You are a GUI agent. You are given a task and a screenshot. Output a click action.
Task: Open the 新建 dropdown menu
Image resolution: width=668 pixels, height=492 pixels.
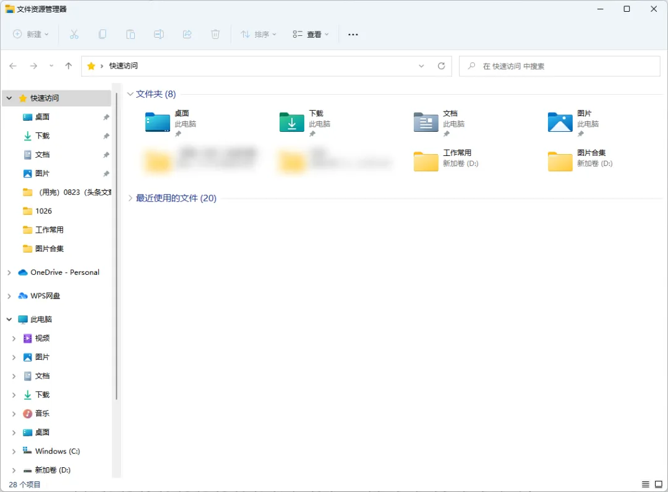coord(30,35)
